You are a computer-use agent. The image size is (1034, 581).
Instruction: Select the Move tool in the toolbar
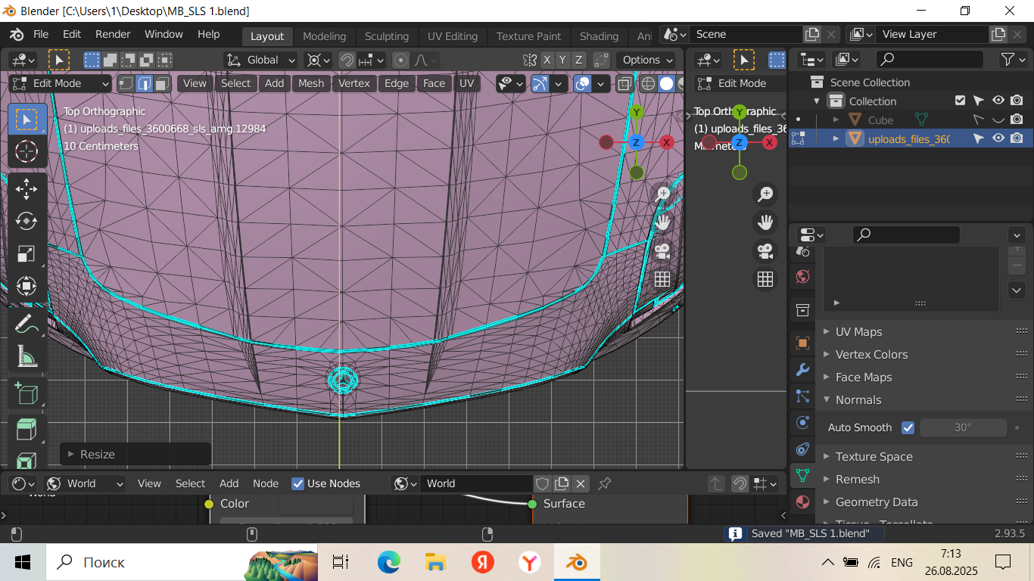26,188
